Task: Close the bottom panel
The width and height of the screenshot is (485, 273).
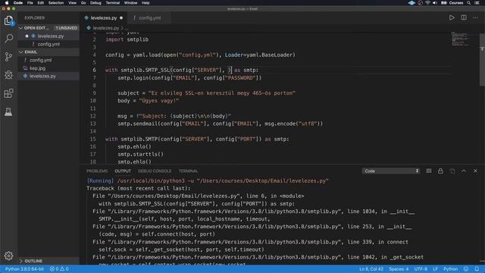Action: (475, 171)
